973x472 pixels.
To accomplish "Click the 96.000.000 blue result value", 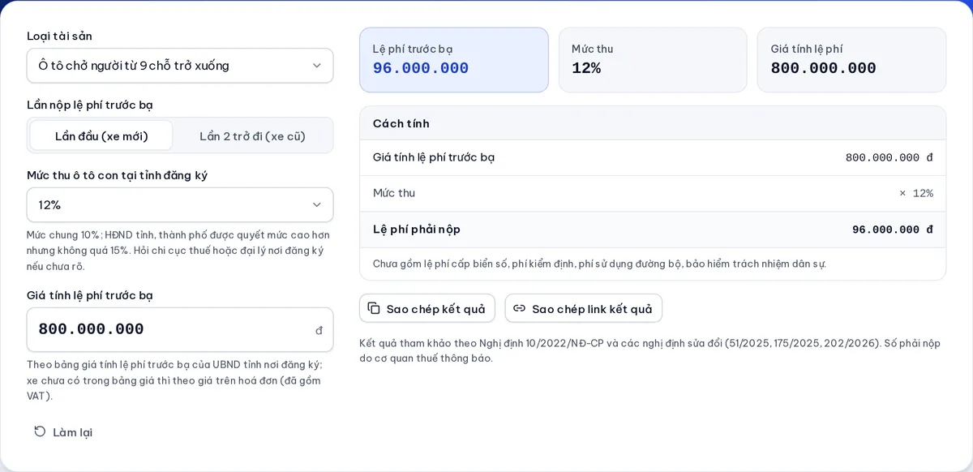I will 421,69.
